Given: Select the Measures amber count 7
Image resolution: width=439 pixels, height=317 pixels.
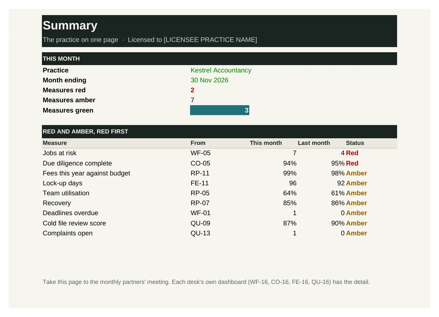Looking at the screenshot, I should [x=192, y=100].
